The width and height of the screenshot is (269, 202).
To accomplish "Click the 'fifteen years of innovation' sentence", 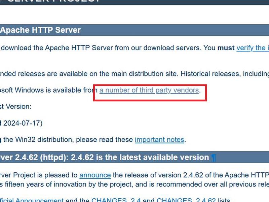I will pyautogui.click(x=134, y=184).
